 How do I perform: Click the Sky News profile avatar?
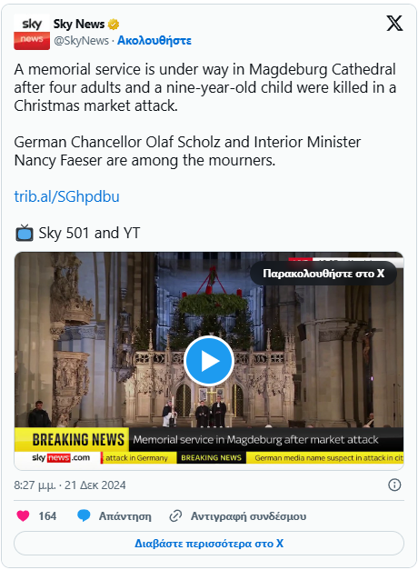point(32,32)
